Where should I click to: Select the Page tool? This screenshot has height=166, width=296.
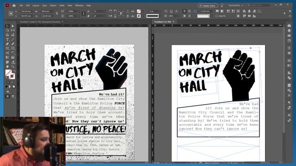pyautogui.click(x=7, y=30)
